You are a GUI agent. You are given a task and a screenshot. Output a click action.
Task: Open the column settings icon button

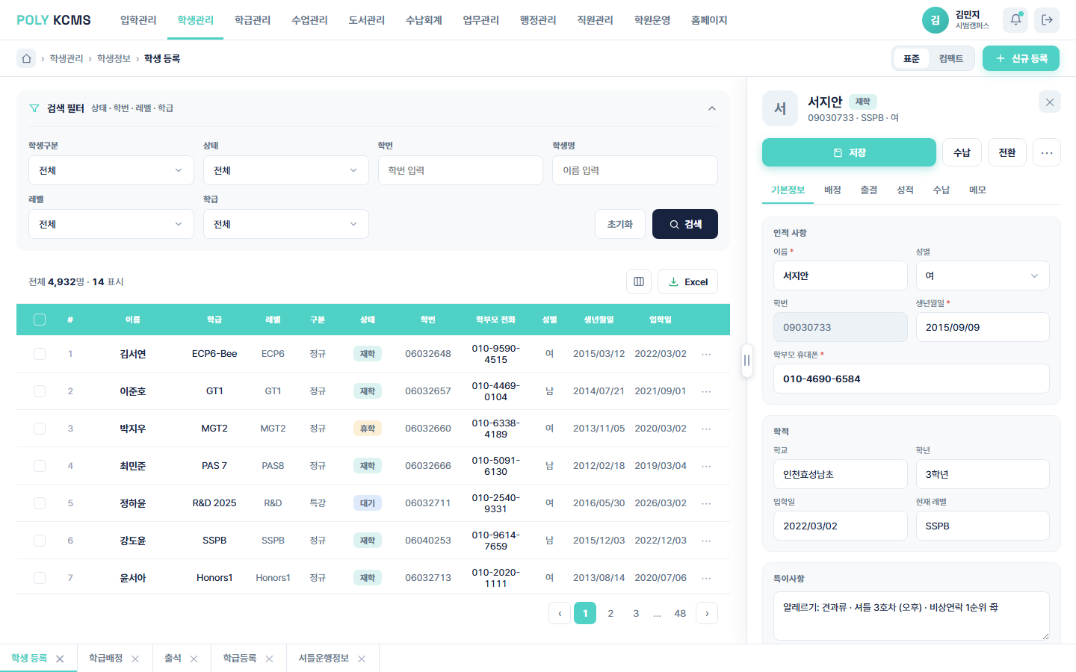[x=639, y=281]
